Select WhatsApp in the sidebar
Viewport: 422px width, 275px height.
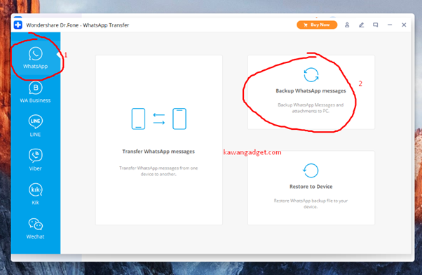[35, 58]
